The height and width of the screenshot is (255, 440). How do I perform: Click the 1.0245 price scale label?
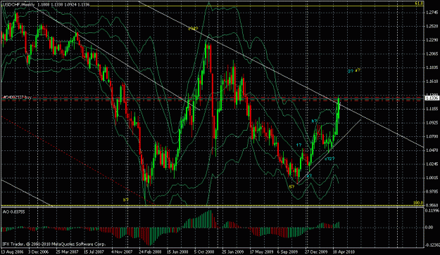pos(432,164)
